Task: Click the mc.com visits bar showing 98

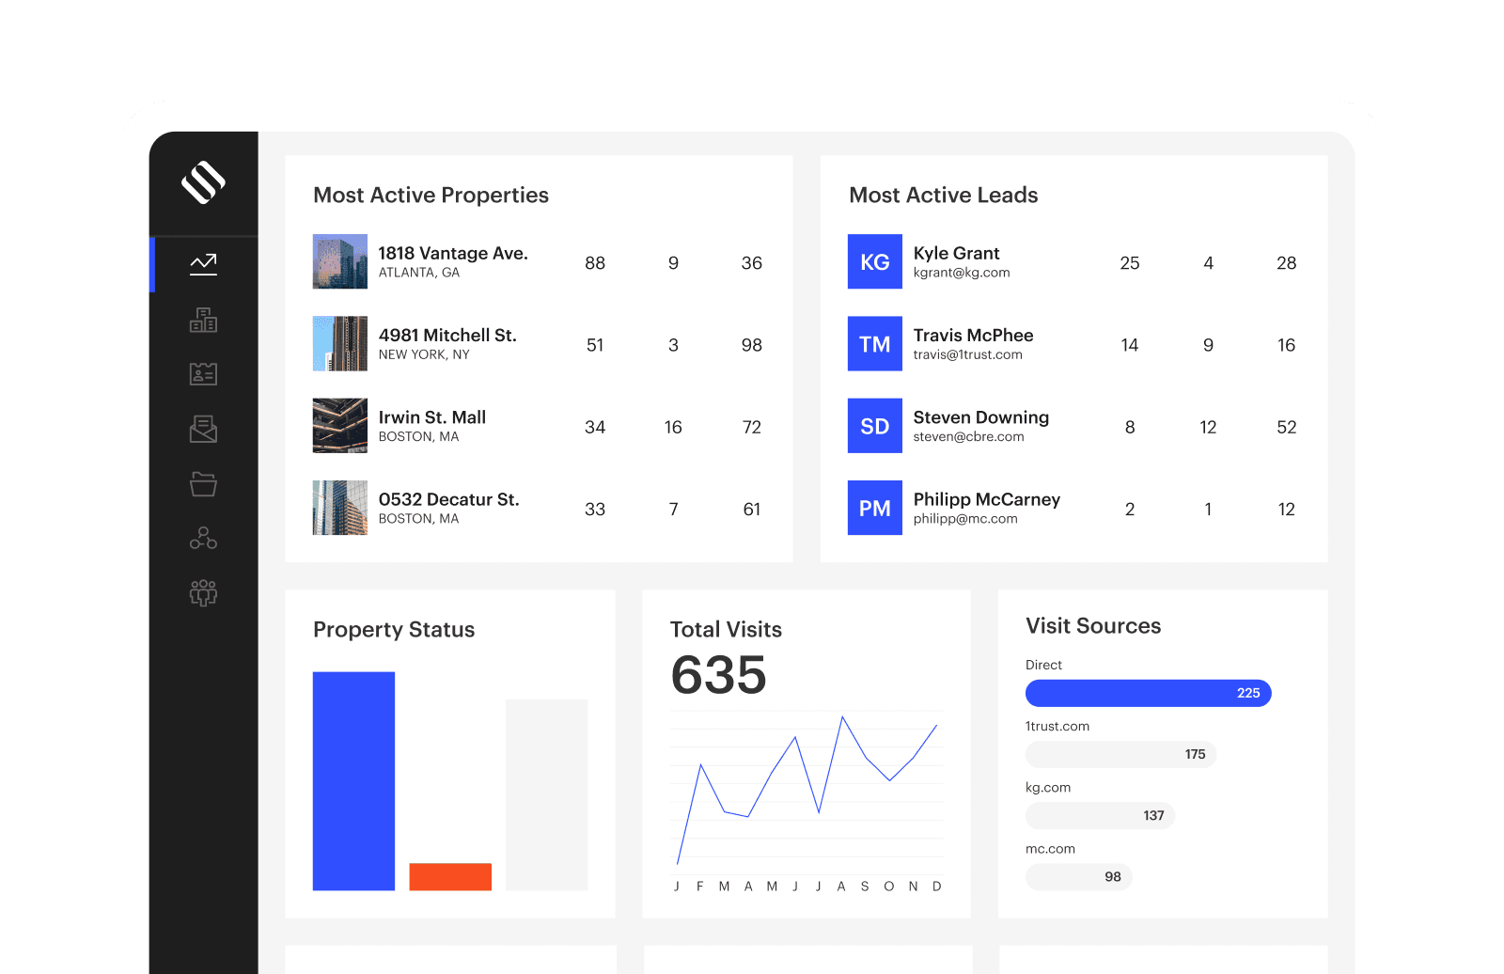Action: pos(1078,876)
